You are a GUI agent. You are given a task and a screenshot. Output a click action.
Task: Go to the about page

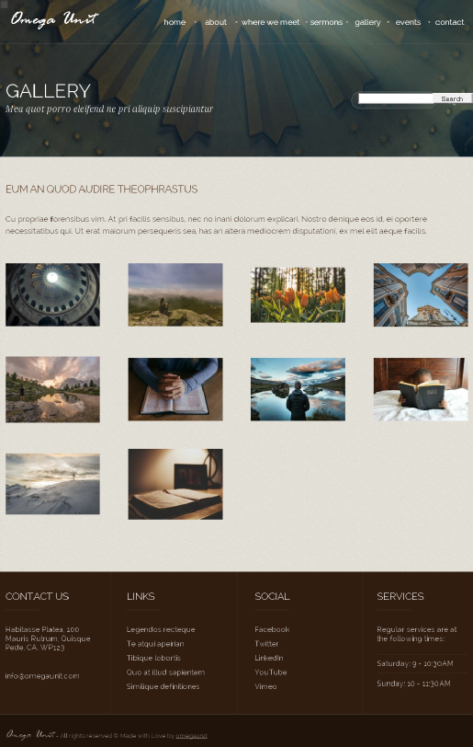pos(216,22)
